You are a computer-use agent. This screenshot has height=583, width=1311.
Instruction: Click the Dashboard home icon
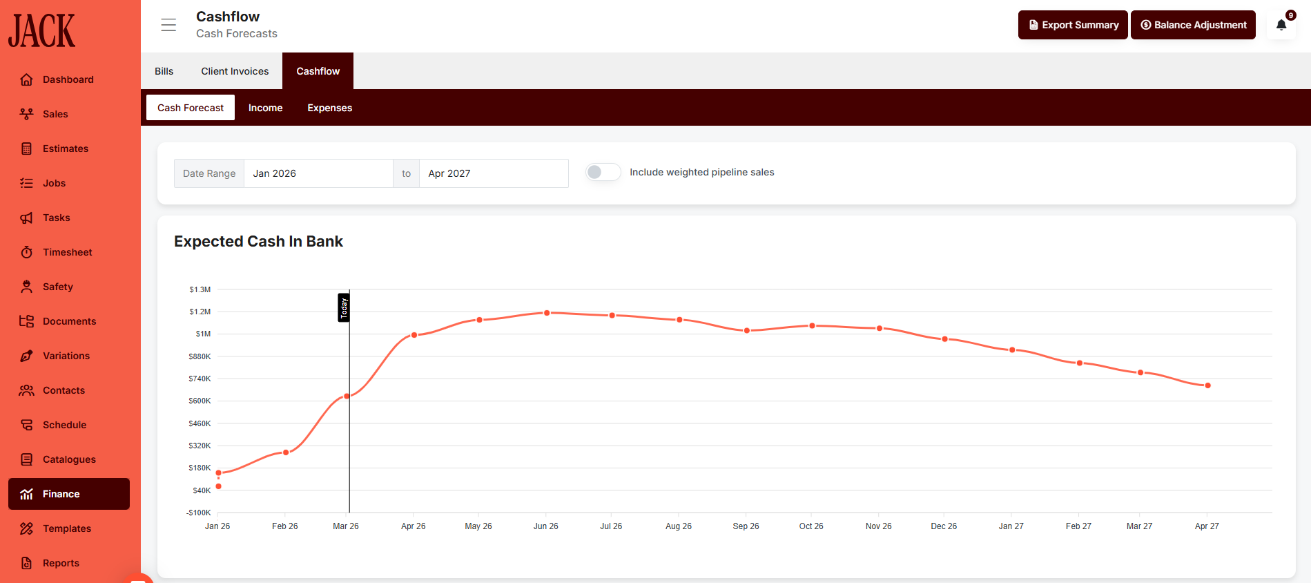(x=26, y=79)
